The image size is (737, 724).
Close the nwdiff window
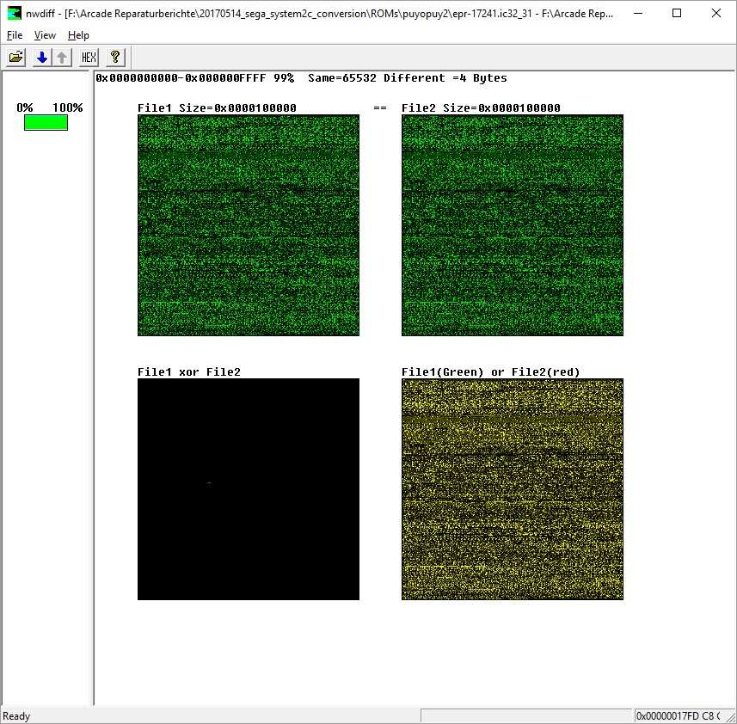pos(716,13)
